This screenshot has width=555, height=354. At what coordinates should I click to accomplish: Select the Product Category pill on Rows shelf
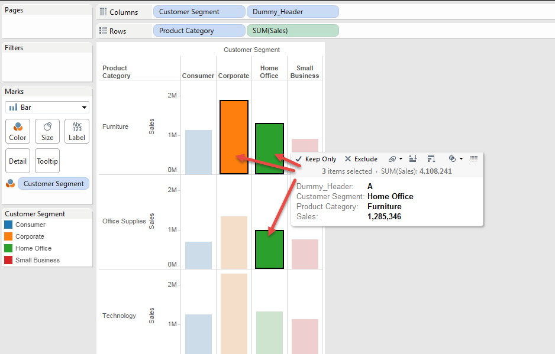pyautogui.click(x=199, y=31)
